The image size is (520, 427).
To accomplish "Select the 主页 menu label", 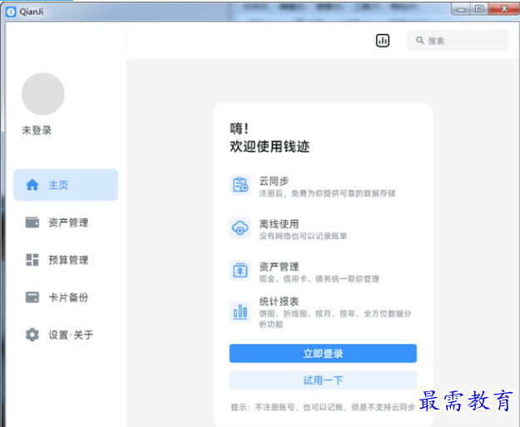I will 58,185.
